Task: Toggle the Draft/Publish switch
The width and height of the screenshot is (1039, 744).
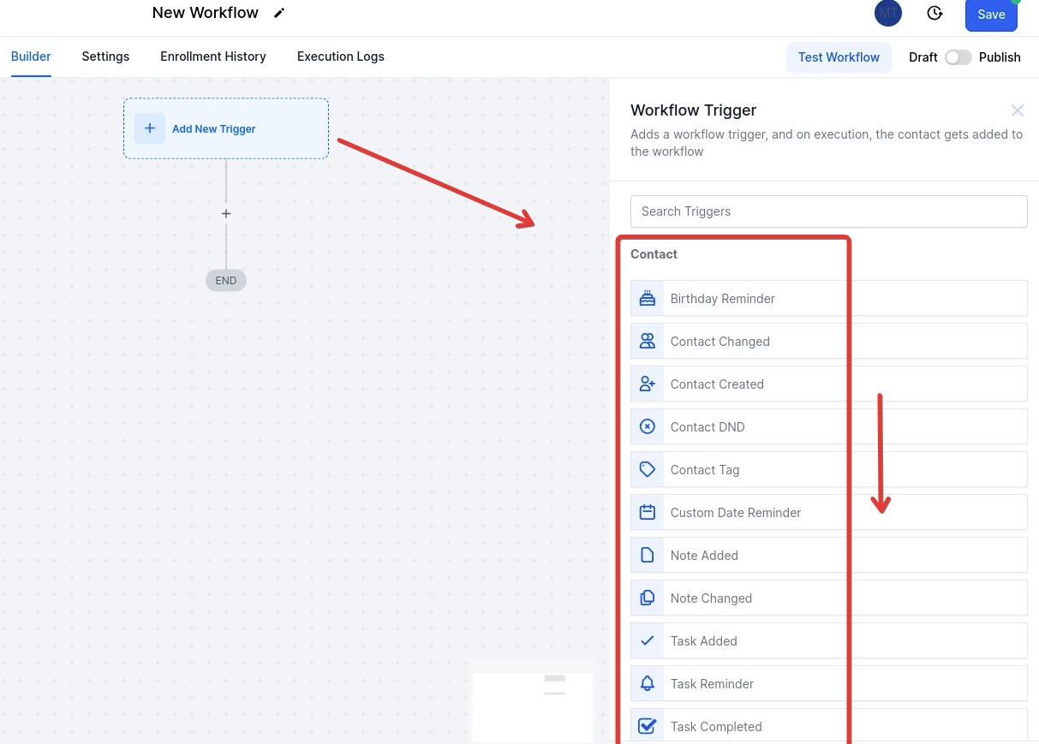Action: [958, 57]
